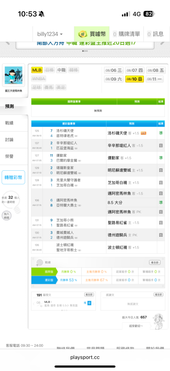This screenshot has width=170, height=371.
Task: Click the 聖路易紅雀 主 –1.5 prediction
Action: (x=123, y=223)
